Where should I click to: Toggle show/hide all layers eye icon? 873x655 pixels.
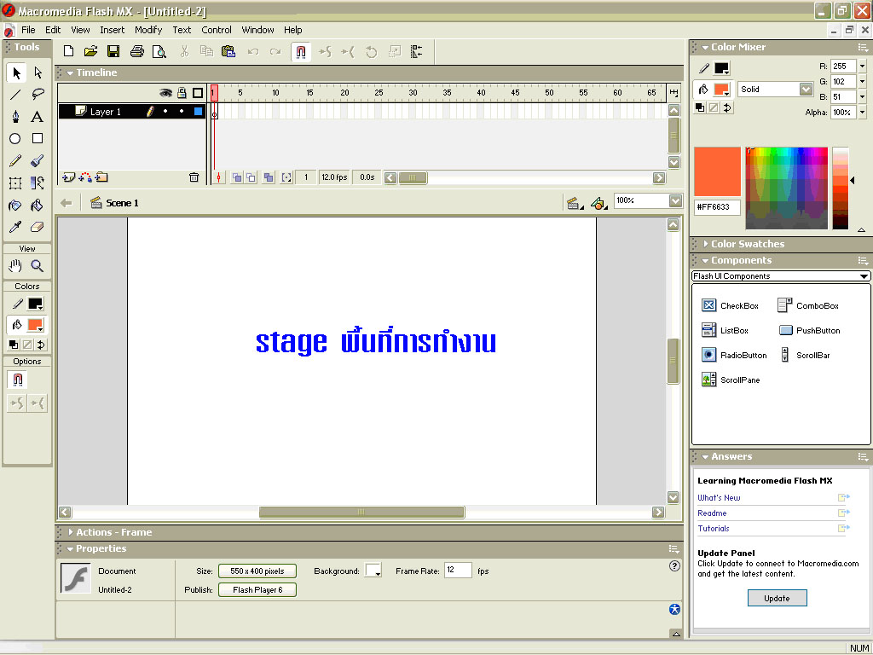[165, 93]
